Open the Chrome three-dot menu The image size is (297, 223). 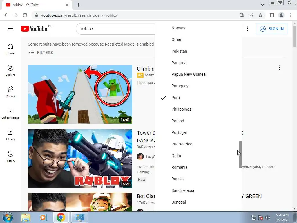[x=291, y=15]
